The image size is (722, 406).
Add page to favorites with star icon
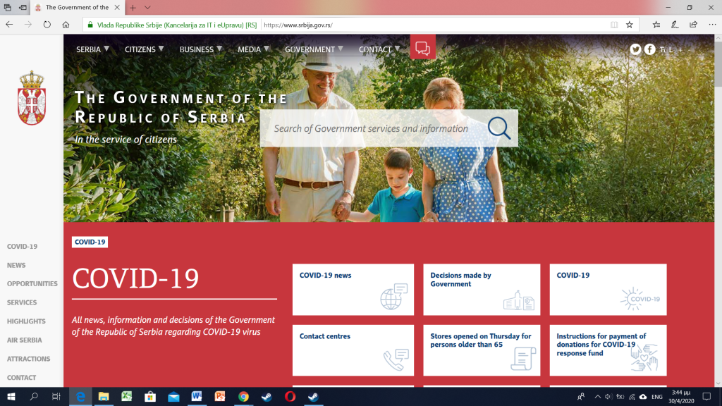coord(629,24)
